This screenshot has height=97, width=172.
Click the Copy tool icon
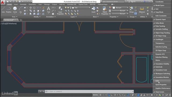pos(31,11)
